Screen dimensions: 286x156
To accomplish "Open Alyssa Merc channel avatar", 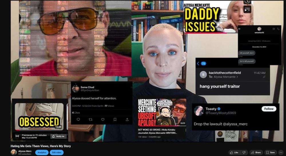I will 14,152.
